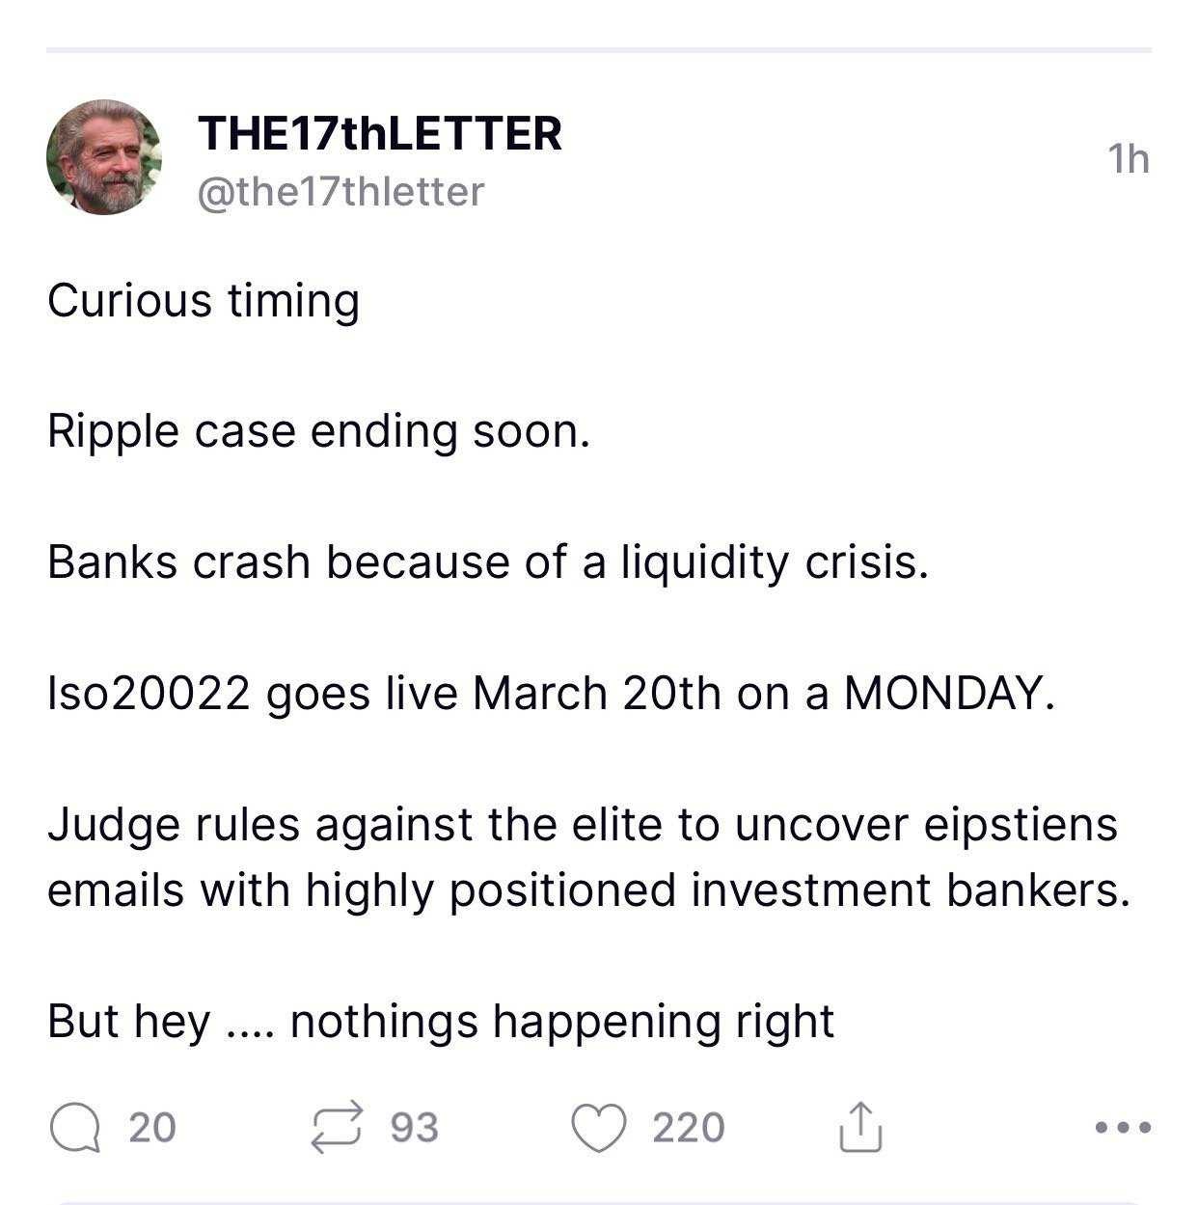
Task: Click the THE17thLETTER display name
Action: 380,133
